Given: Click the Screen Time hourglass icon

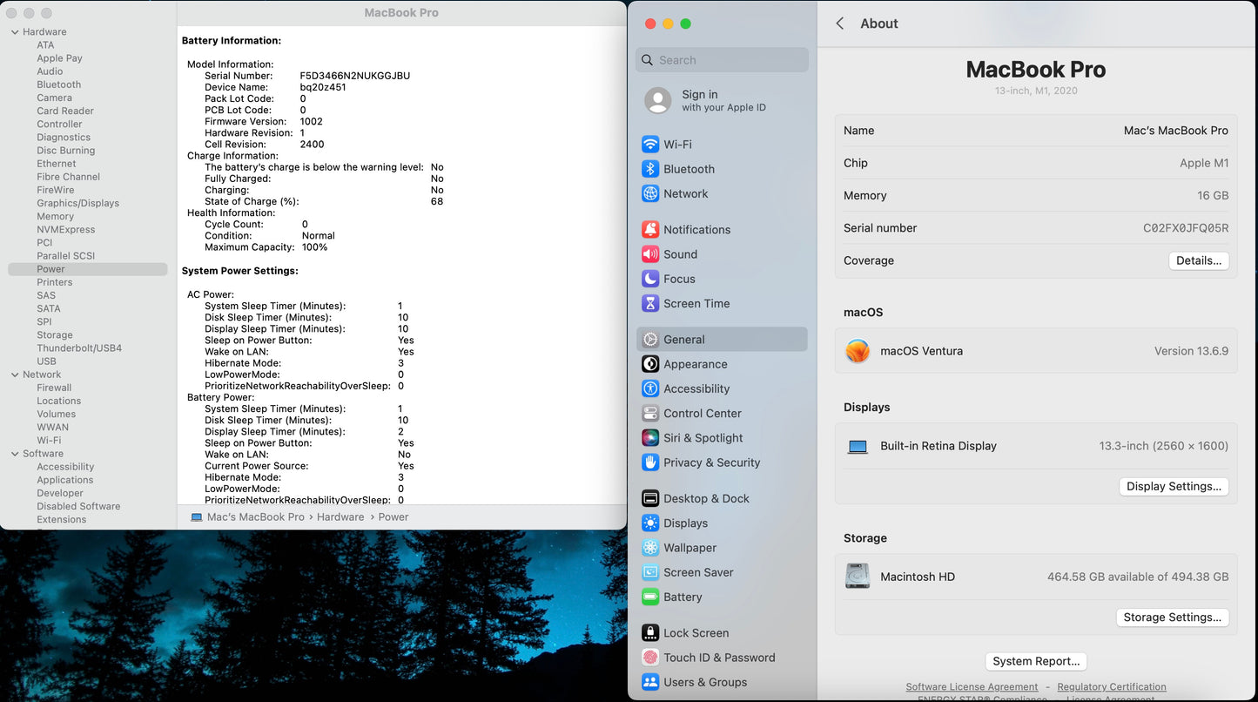Looking at the screenshot, I should tap(650, 304).
